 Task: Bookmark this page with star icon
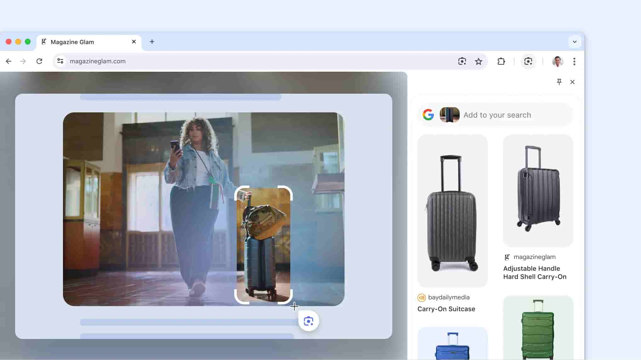[x=479, y=61]
